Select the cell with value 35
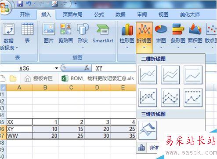 123,136
